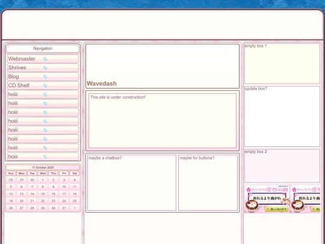
Task: Click the Fri column header in calendar
Action: 64,174
